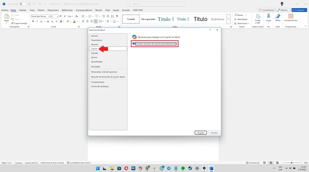Align text to the right
Image resolution: width=309 pixels, height=172 pixels.
coord(91,21)
